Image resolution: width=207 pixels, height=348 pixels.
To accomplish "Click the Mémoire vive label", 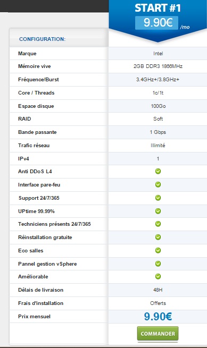I will [35, 66].
